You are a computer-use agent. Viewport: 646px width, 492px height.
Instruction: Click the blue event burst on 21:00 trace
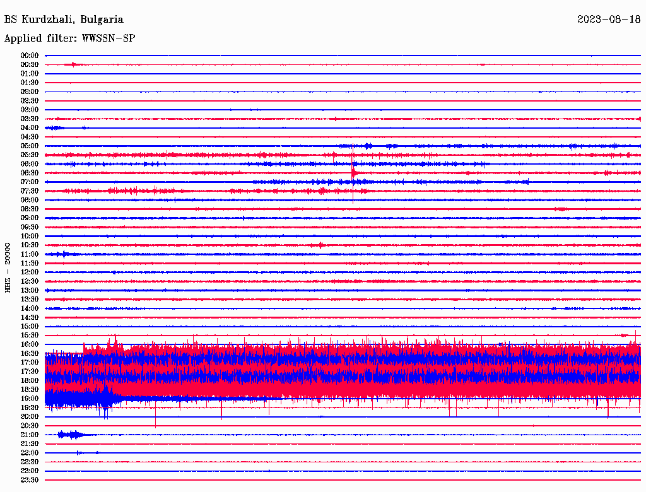tap(71, 435)
